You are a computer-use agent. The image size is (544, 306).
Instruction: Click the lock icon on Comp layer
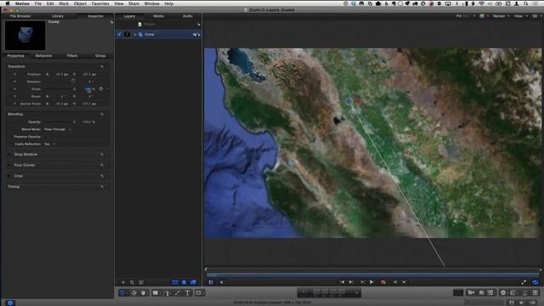tap(199, 35)
